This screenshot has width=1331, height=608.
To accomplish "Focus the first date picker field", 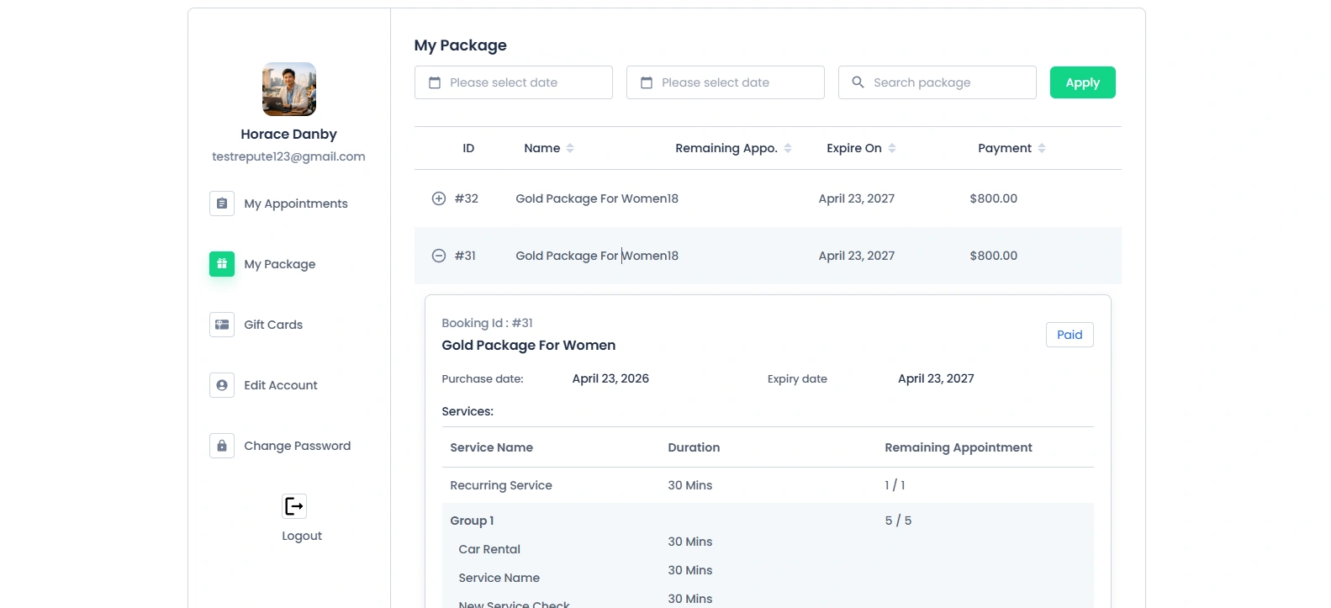I will pyautogui.click(x=514, y=82).
